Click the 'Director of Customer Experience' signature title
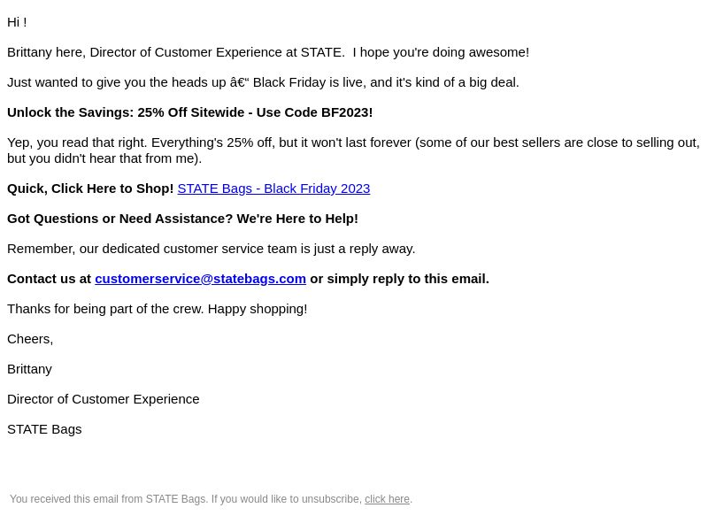Viewport: 708px width, 531px height. (104, 399)
